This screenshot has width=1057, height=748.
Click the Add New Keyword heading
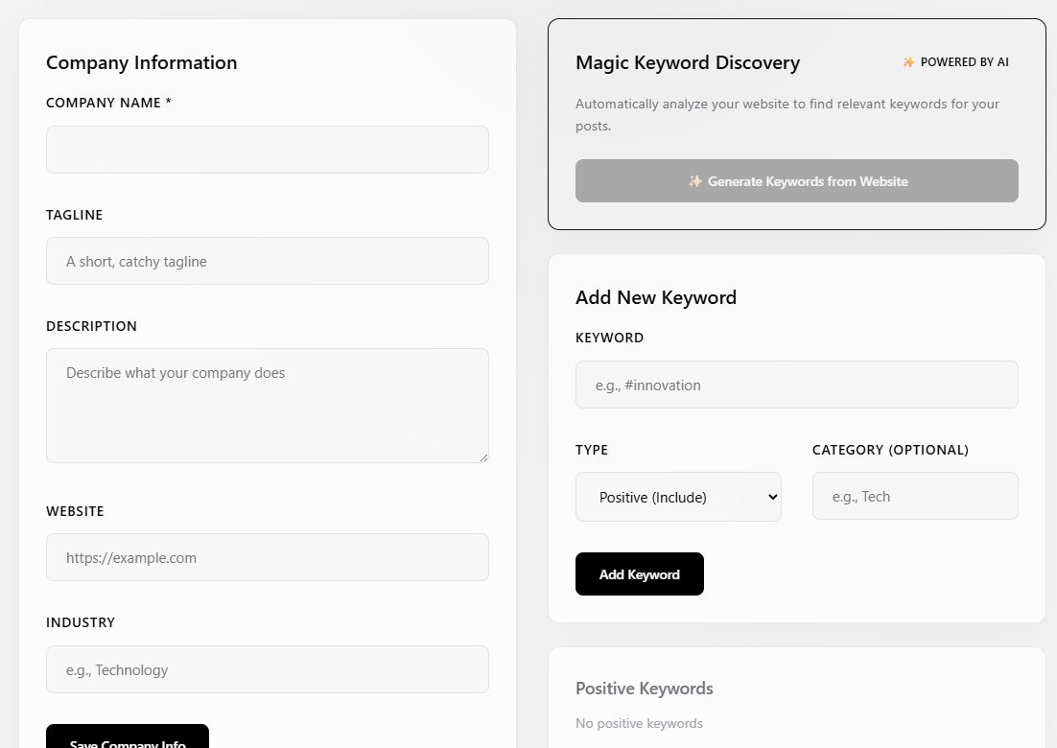656,297
